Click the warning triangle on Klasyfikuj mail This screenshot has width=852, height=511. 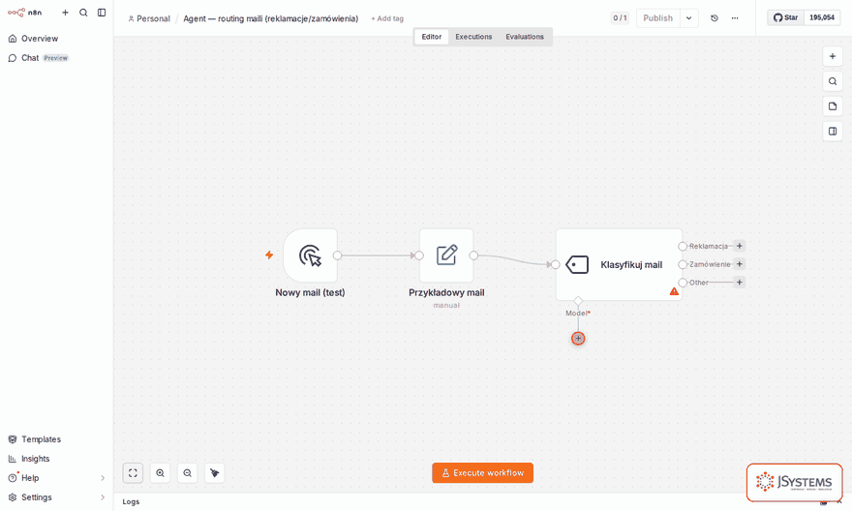point(674,291)
